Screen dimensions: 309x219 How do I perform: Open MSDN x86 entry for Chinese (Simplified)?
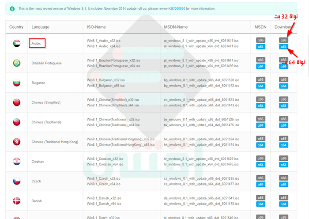click(x=261, y=99)
